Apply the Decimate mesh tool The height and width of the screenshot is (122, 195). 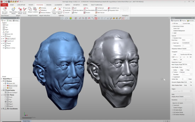[67, 8]
